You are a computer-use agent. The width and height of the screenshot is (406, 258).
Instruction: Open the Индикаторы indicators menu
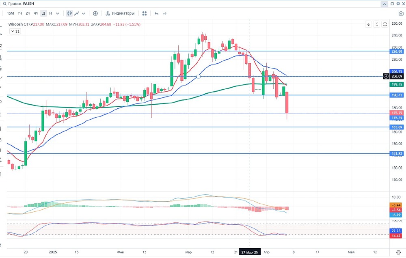tap(120, 13)
